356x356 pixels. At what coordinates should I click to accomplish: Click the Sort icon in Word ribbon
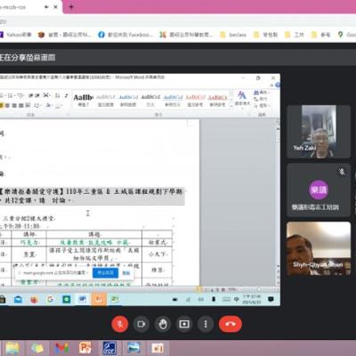pyautogui.click(x=58, y=95)
